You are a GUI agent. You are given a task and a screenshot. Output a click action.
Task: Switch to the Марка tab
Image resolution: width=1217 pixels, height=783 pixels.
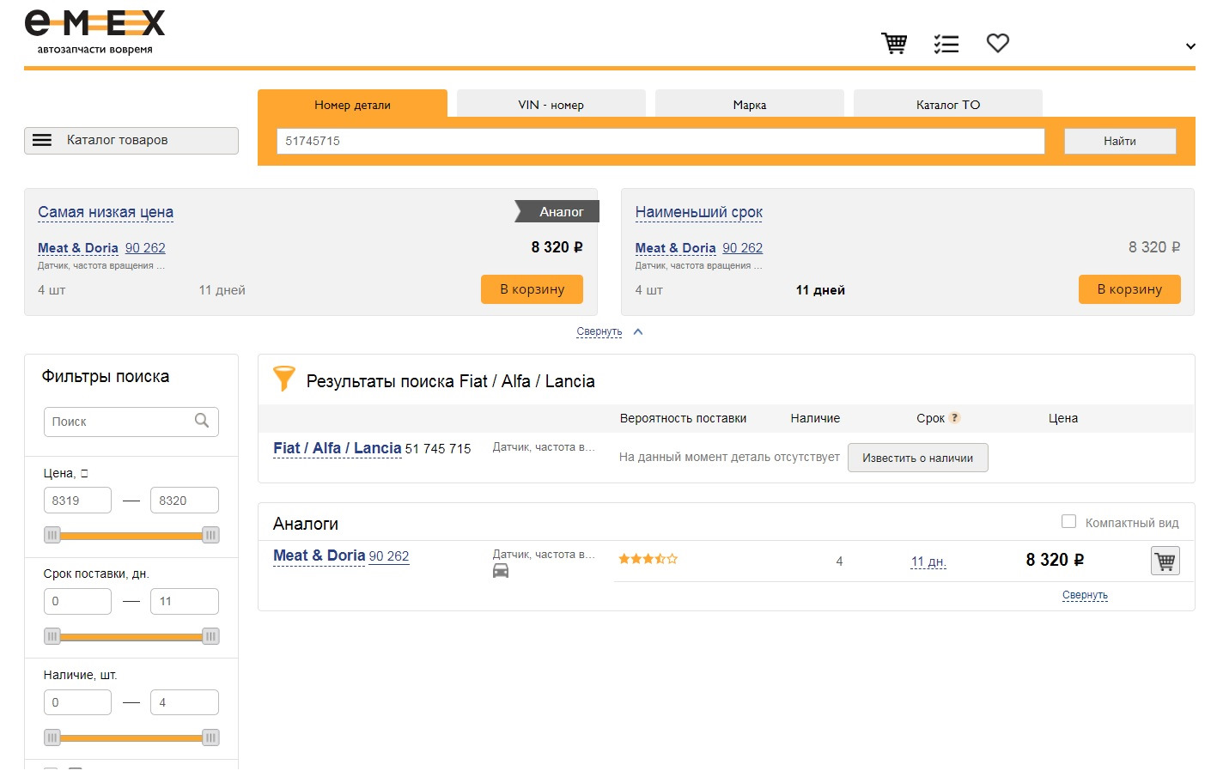pyautogui.click(x=750, y=104)
